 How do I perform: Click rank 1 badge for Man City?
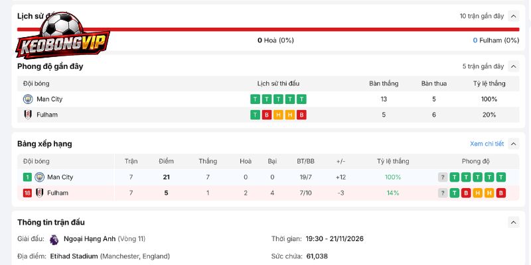[27, 177]
